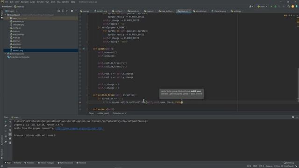Click collide_trees() breadcrumb under editor
This screenshot has width=299, height=168.
(x=103, y=113)
